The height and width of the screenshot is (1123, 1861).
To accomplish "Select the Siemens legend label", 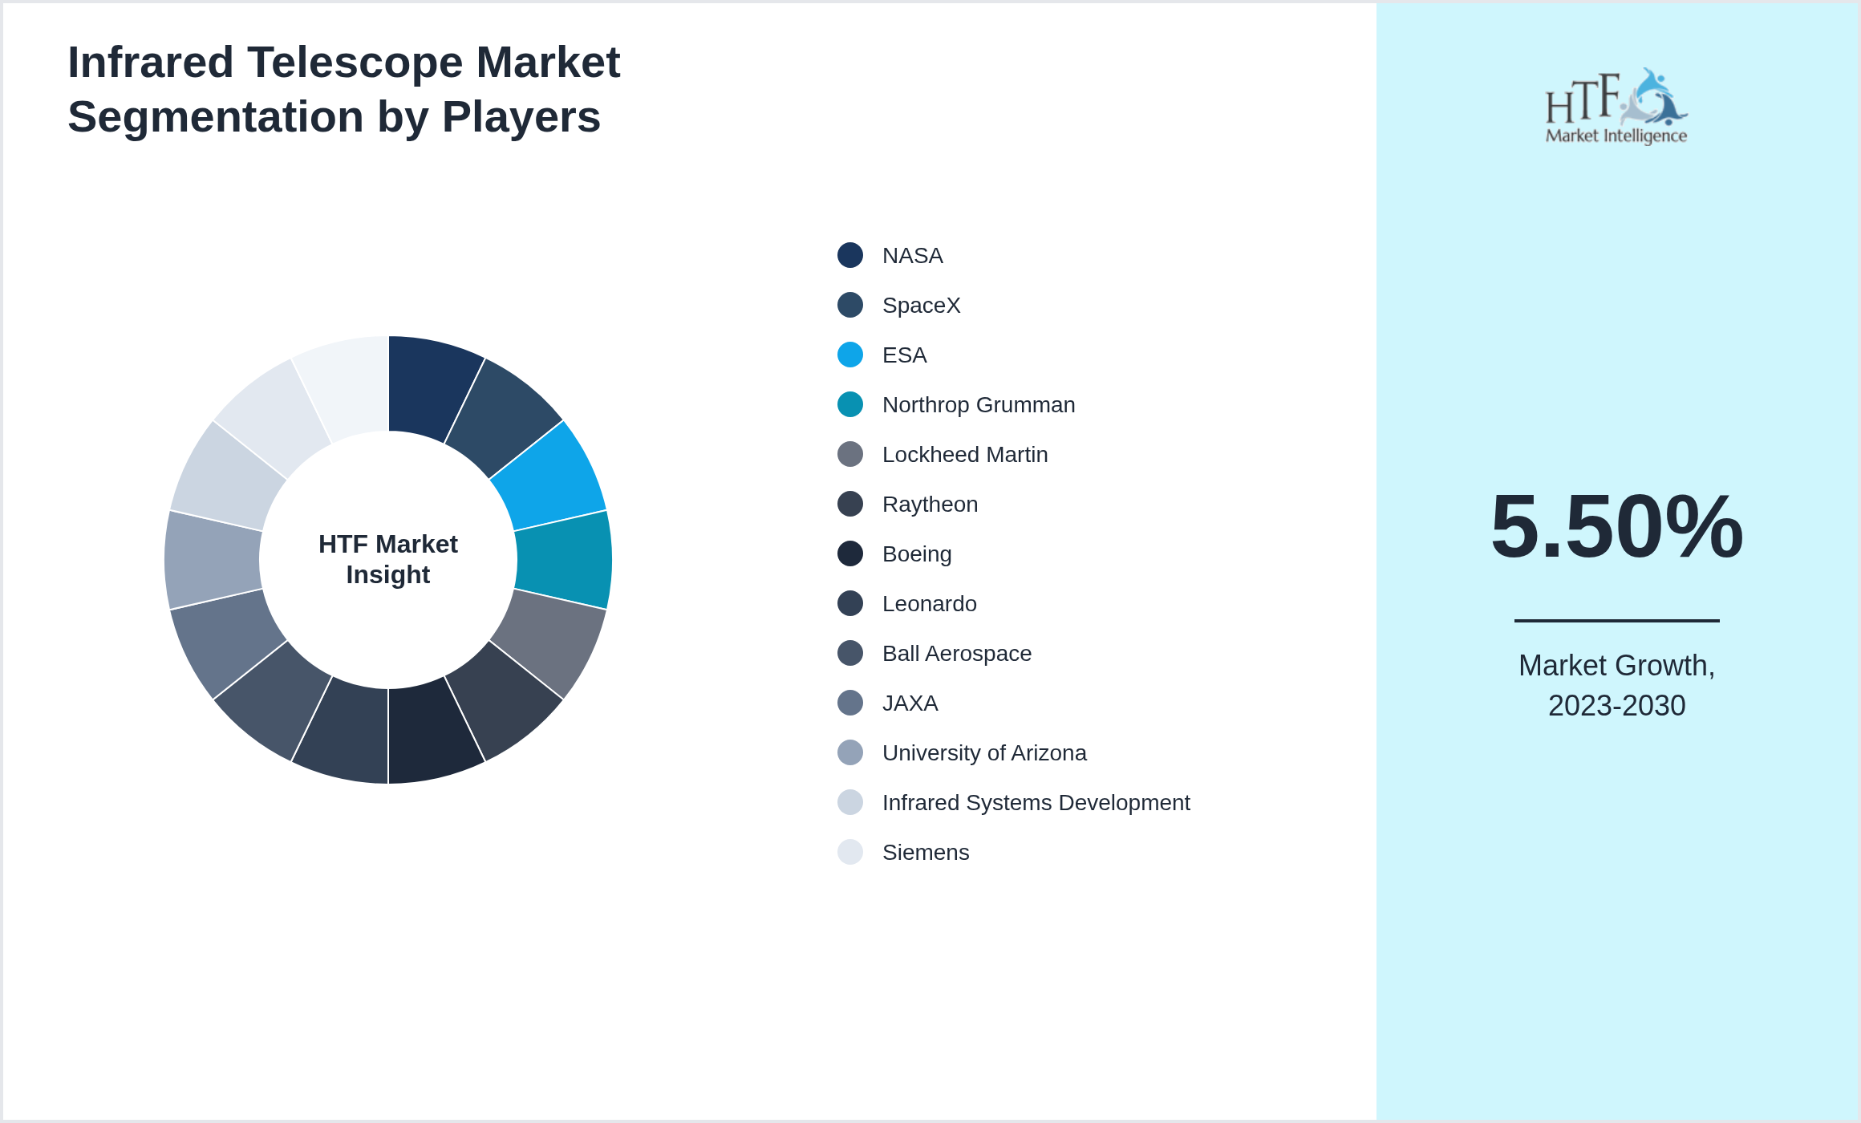I will tap(926, 853).
